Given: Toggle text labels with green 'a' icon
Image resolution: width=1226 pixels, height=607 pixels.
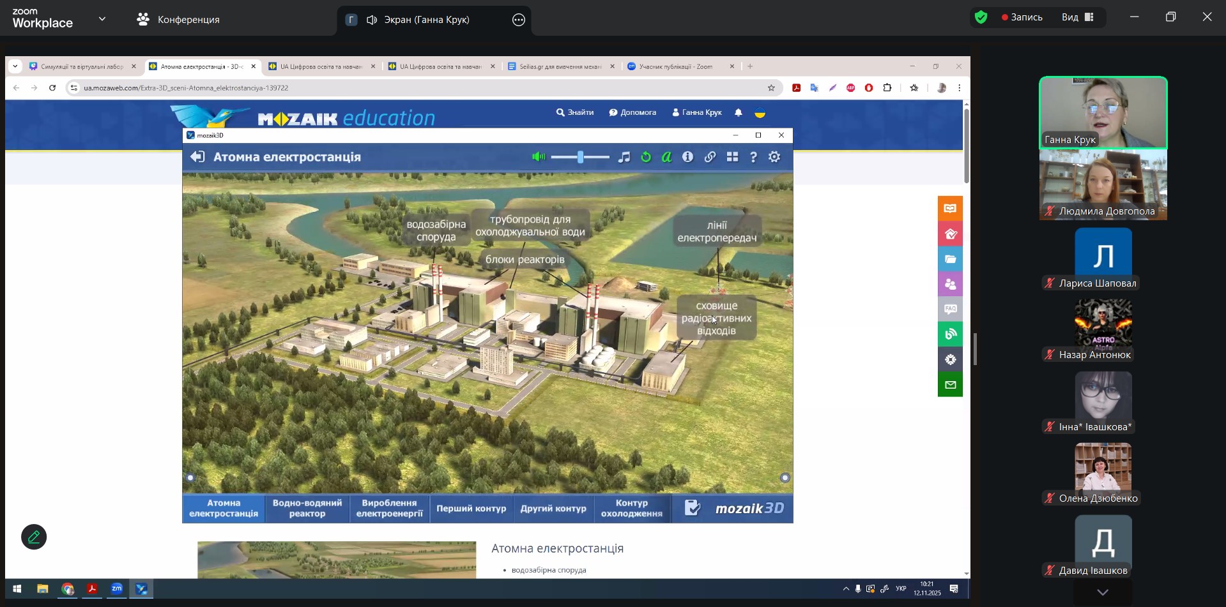Looking at the screenshot, I should tap(666, 157).
